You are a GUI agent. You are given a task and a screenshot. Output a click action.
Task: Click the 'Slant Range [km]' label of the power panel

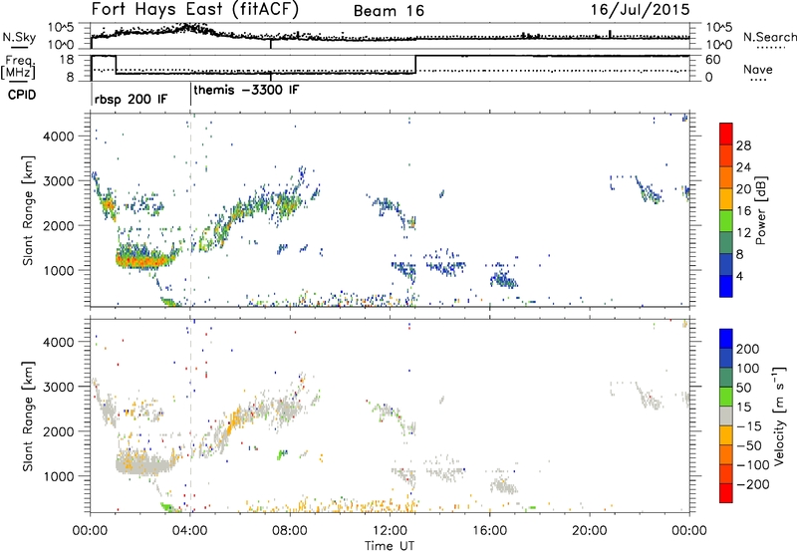28,210
